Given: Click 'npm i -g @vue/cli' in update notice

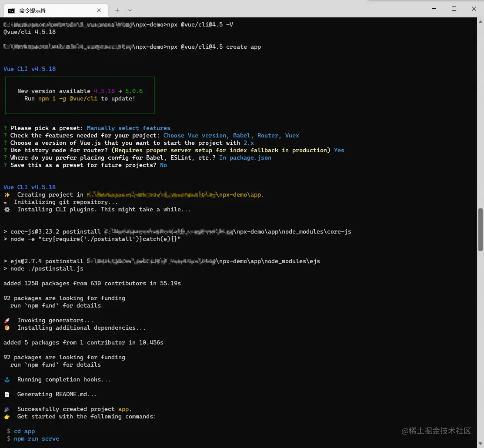Looking at the screenshot, I should point(67,98).
